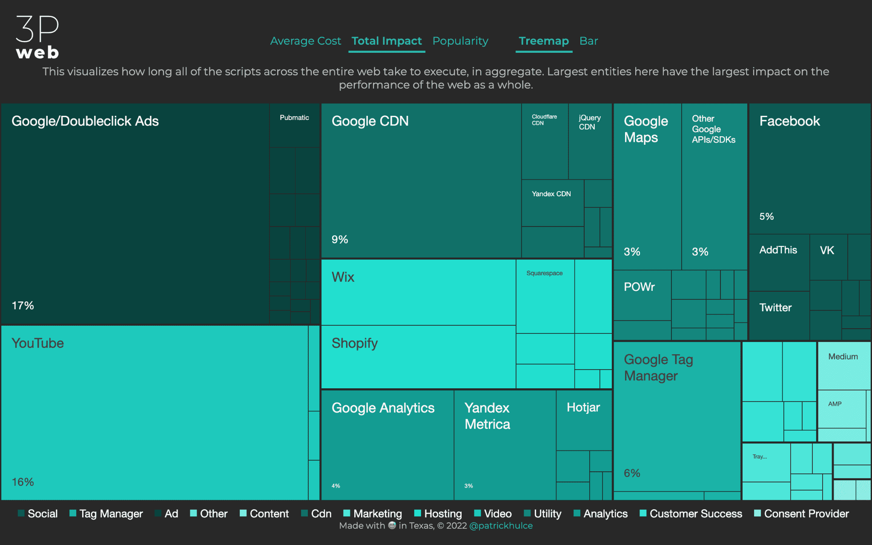The width and height of the screenshot is (872, 545).
Task: Click the Consent Provider legend icon
Action: tap(769, 516)
